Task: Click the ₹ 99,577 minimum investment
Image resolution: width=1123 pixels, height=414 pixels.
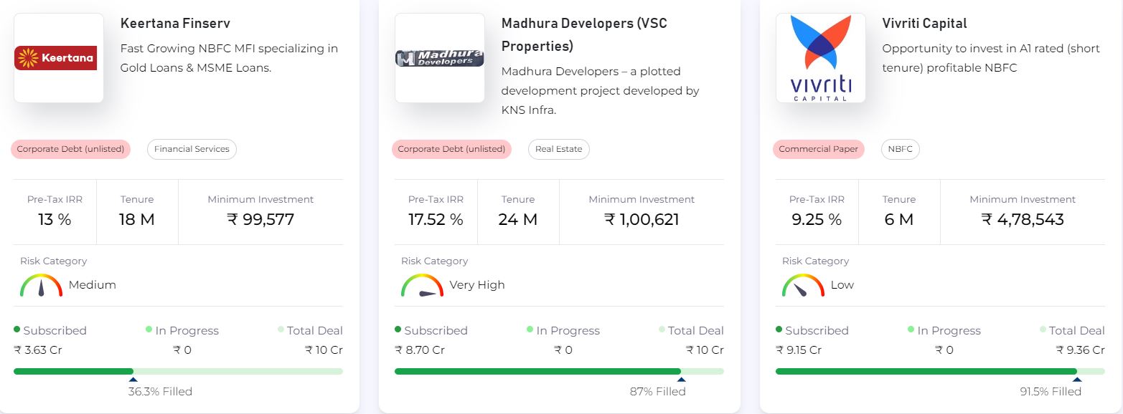Action: click(x=260, y=219)
